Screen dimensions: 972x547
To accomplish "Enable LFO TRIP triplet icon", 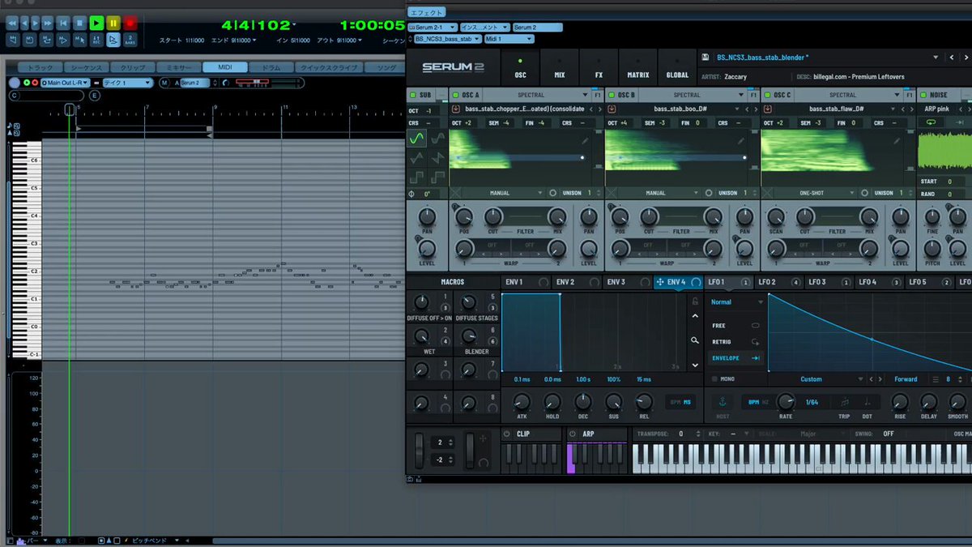I will [845, 402].
